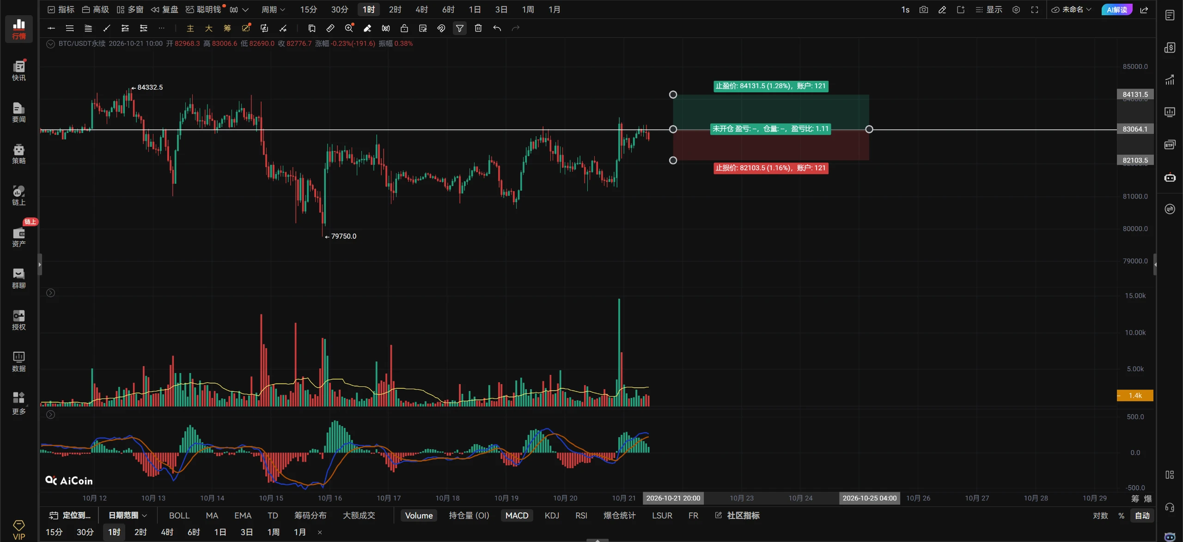Click the 定位到 locate button
This screenshot has height=542, width=1183.
click(x=71, y=515)
